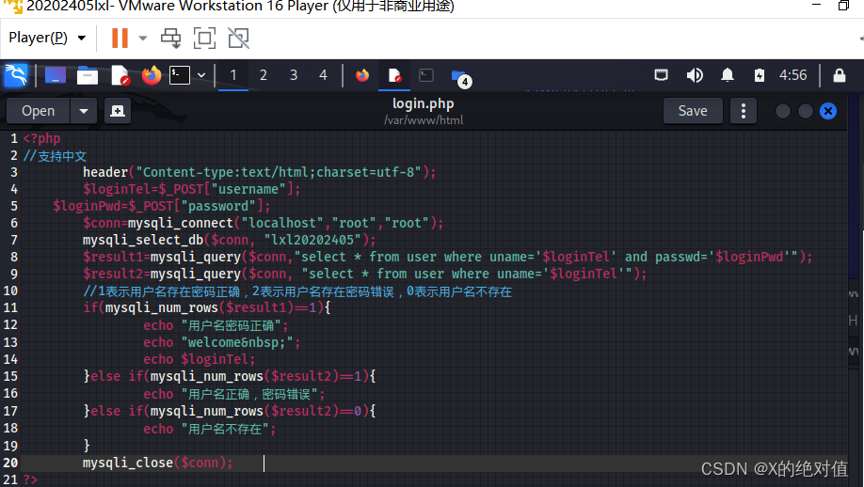
Task: Open the Kali dragon applications menu
Action: click(x=16, y=75)
